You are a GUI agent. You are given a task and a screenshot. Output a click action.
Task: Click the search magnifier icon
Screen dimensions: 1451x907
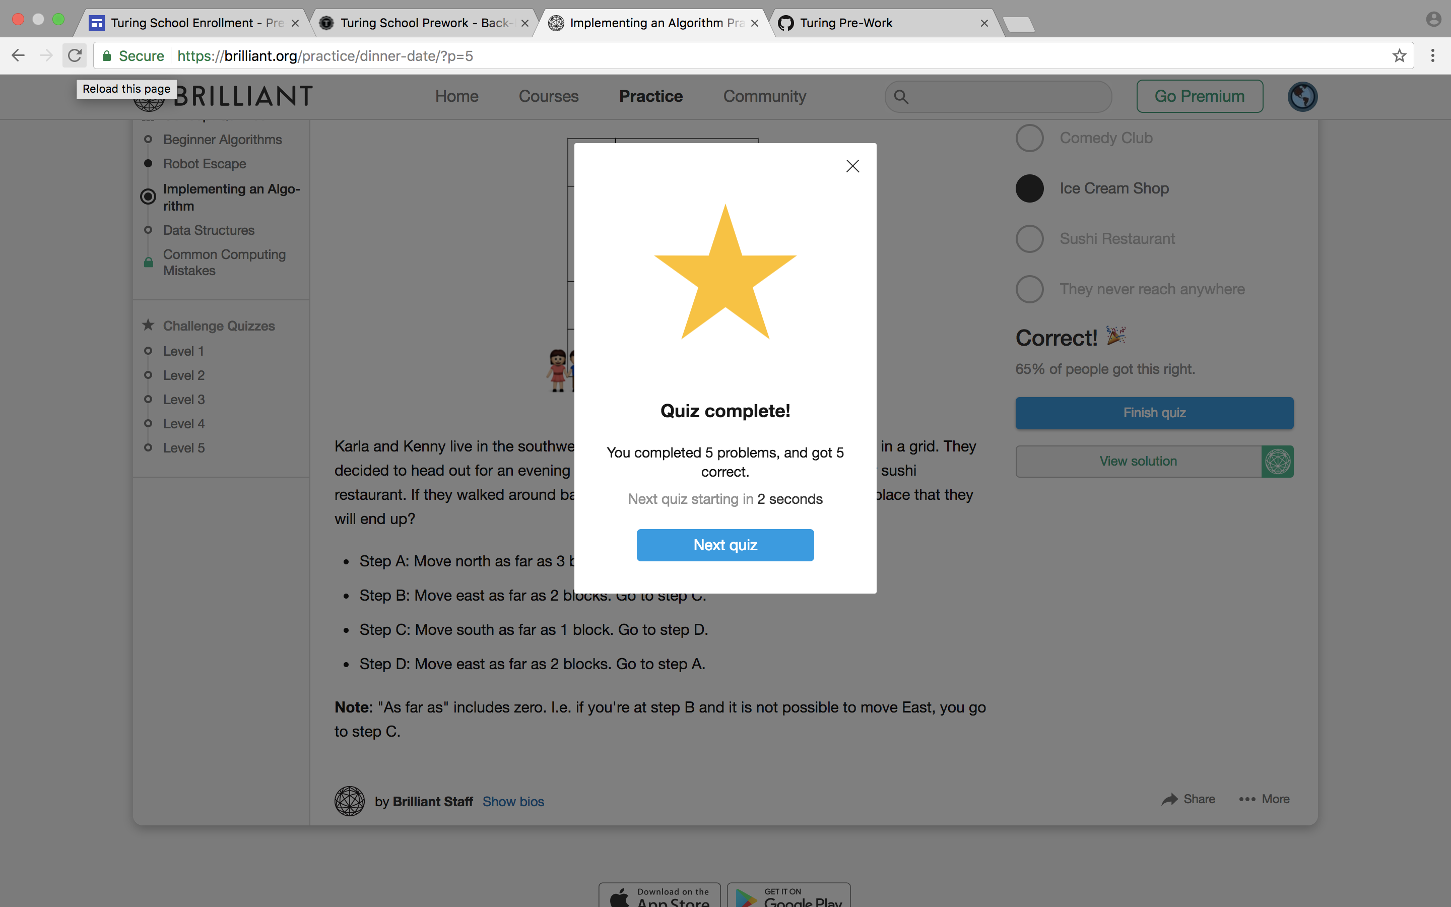tap(901, 97)
